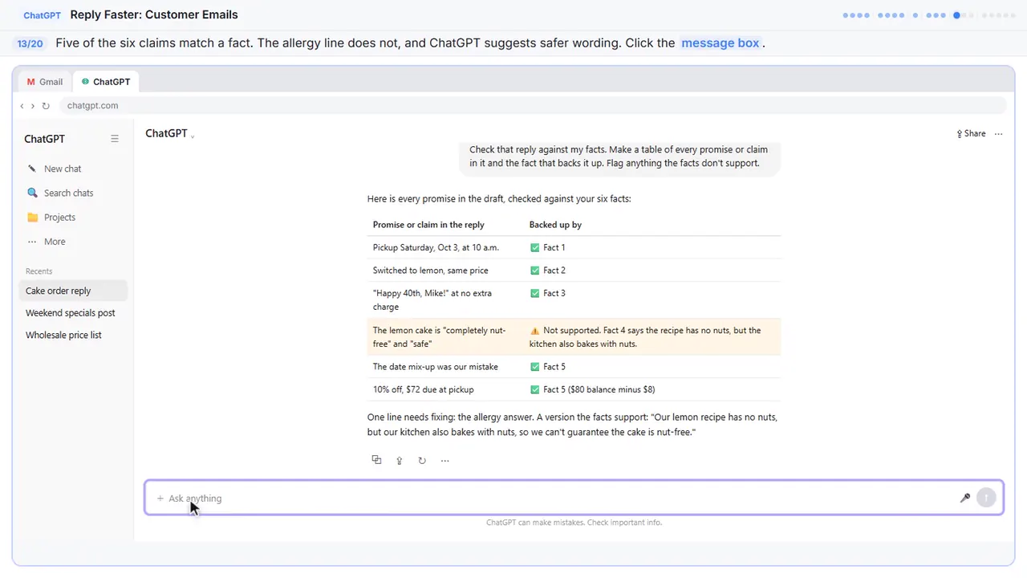1027x578 pixels.
Task: Click the Projects folder icon
Action: pyautogui.click(x=32, y=218)
